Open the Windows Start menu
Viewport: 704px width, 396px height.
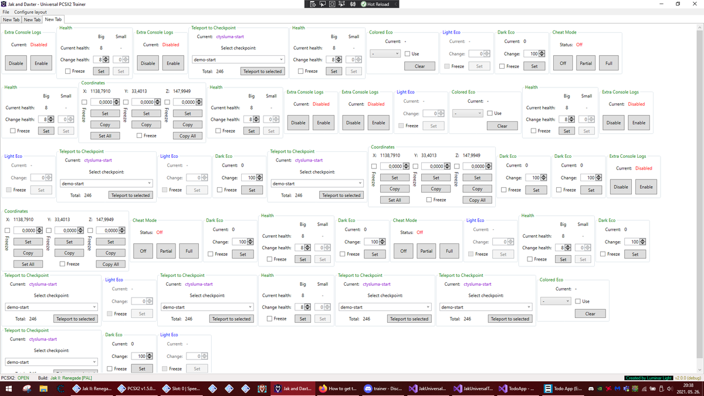point(9,388)
